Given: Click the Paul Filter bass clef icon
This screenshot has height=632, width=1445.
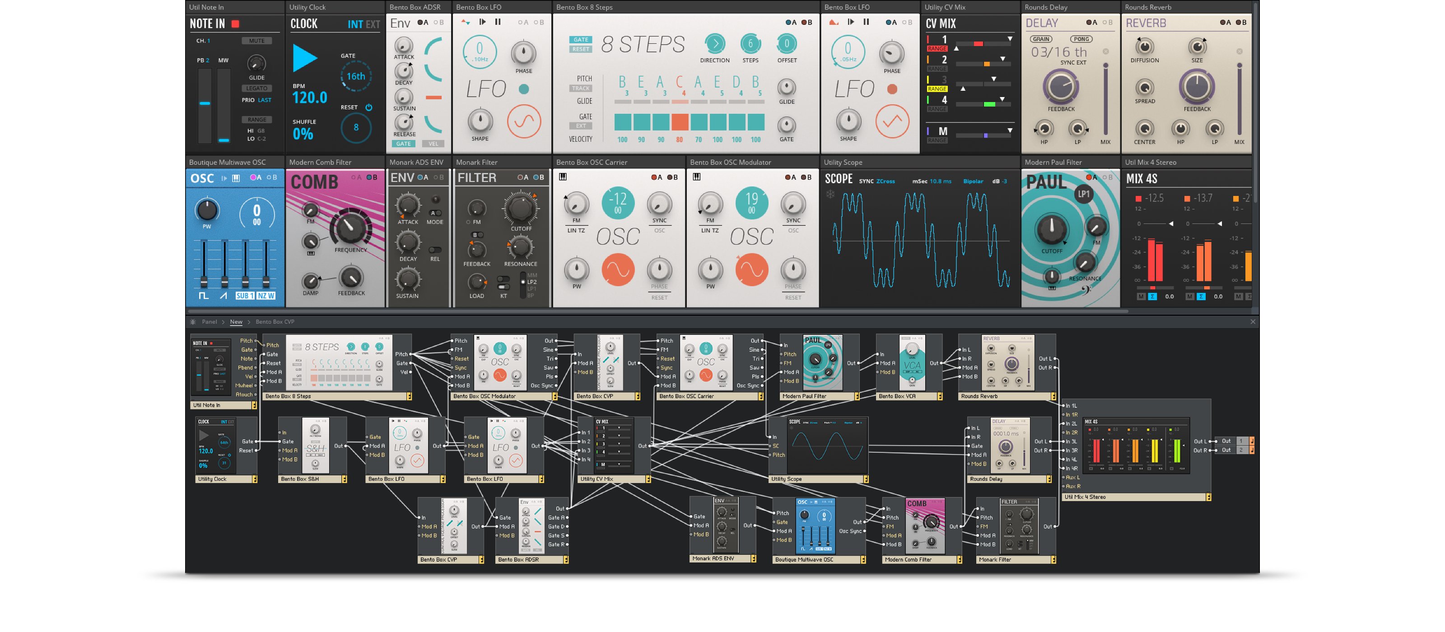Looking at the screenshot, I should coord(1086,290).
